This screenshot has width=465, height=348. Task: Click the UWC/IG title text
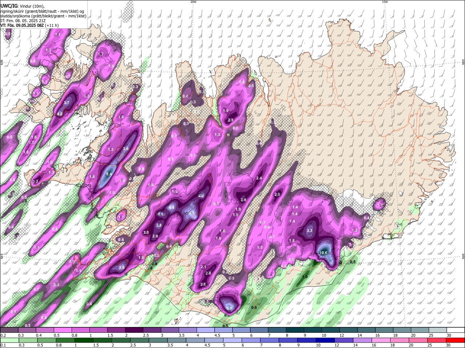coord(9,6)
